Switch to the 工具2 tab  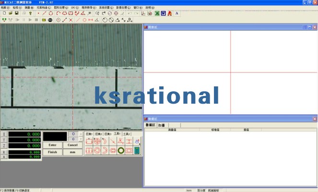pyautogui.click(x=126, y=134)
